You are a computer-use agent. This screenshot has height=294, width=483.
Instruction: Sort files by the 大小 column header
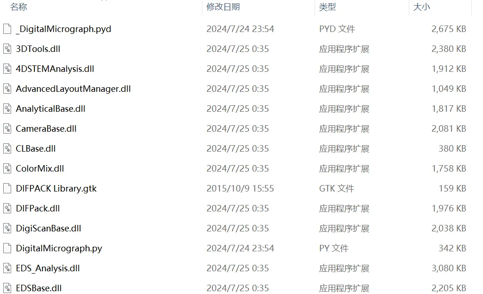[421, 7]
